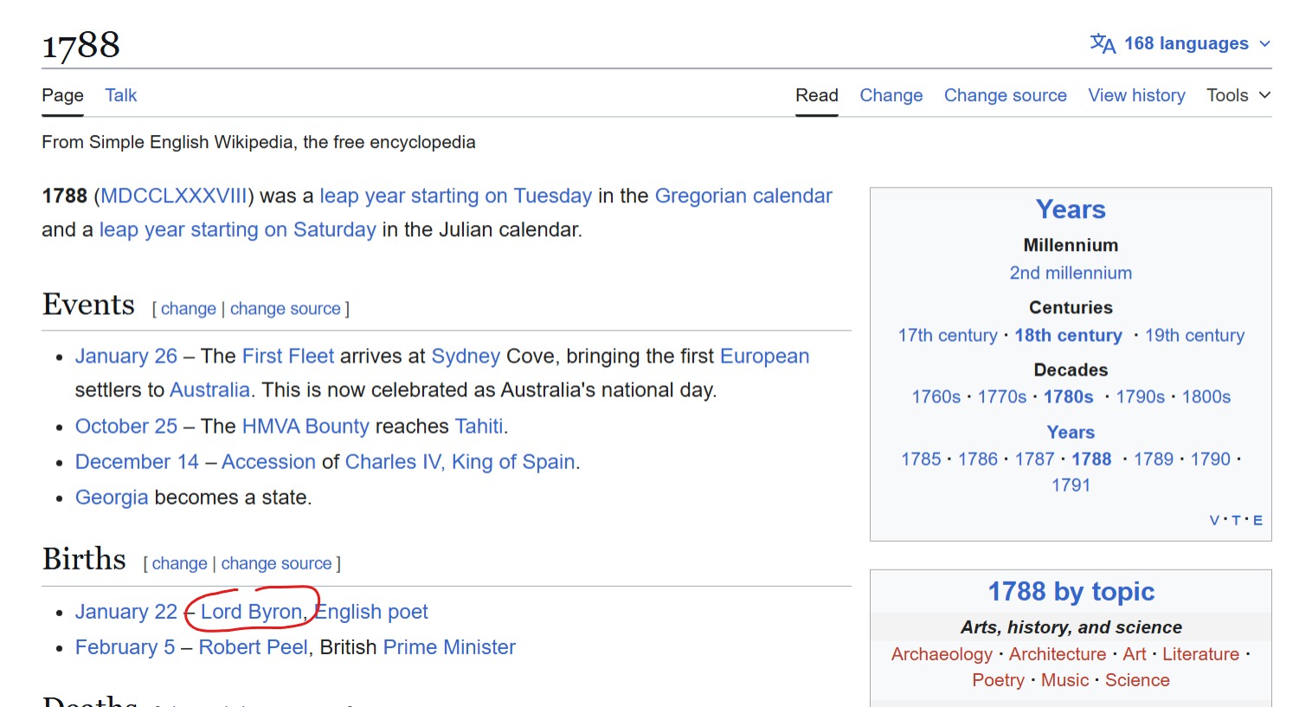Open the 1760s decade link

pyautogui.click(x=936, y=396)
